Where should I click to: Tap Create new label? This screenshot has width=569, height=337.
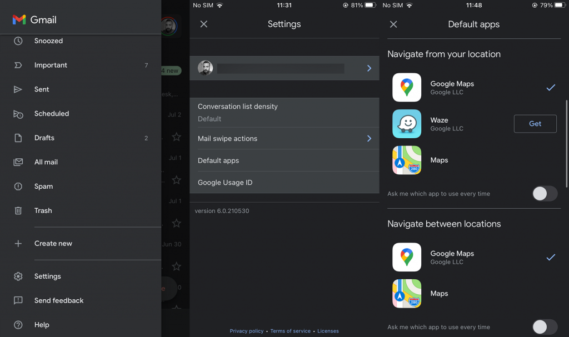[x=81, y=243]
